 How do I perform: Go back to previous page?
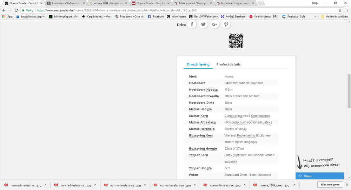click(4, 10)
